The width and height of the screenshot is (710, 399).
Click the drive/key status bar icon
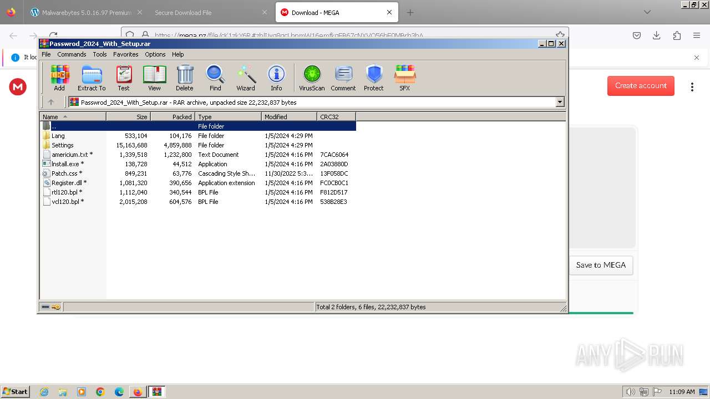[51, 307]
